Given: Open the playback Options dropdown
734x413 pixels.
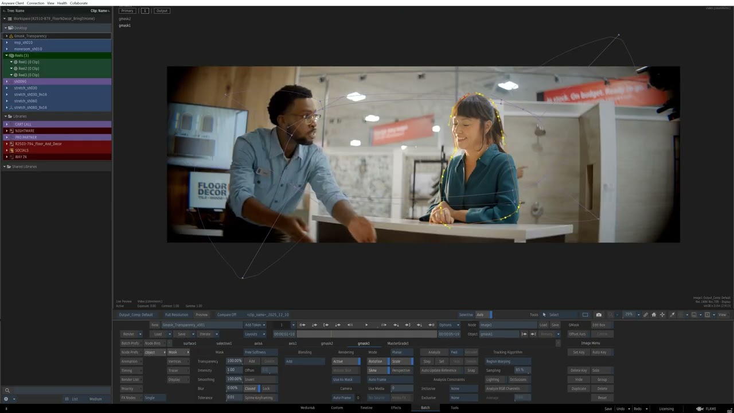Looking at the screenshot, I should (449, 325).
